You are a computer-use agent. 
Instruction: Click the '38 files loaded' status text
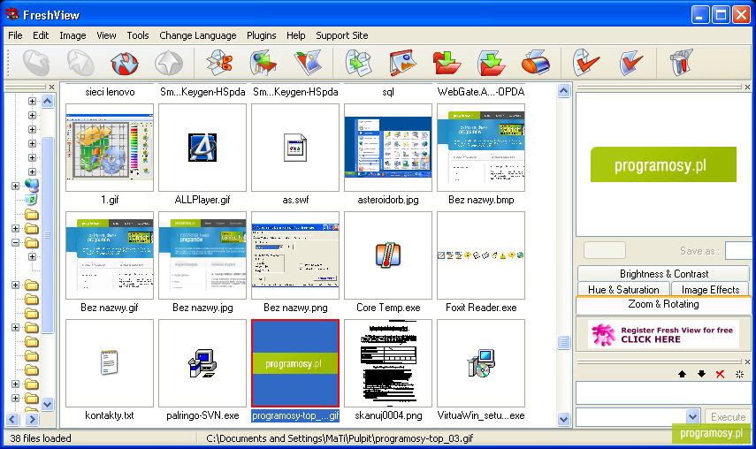coord(41,438)
